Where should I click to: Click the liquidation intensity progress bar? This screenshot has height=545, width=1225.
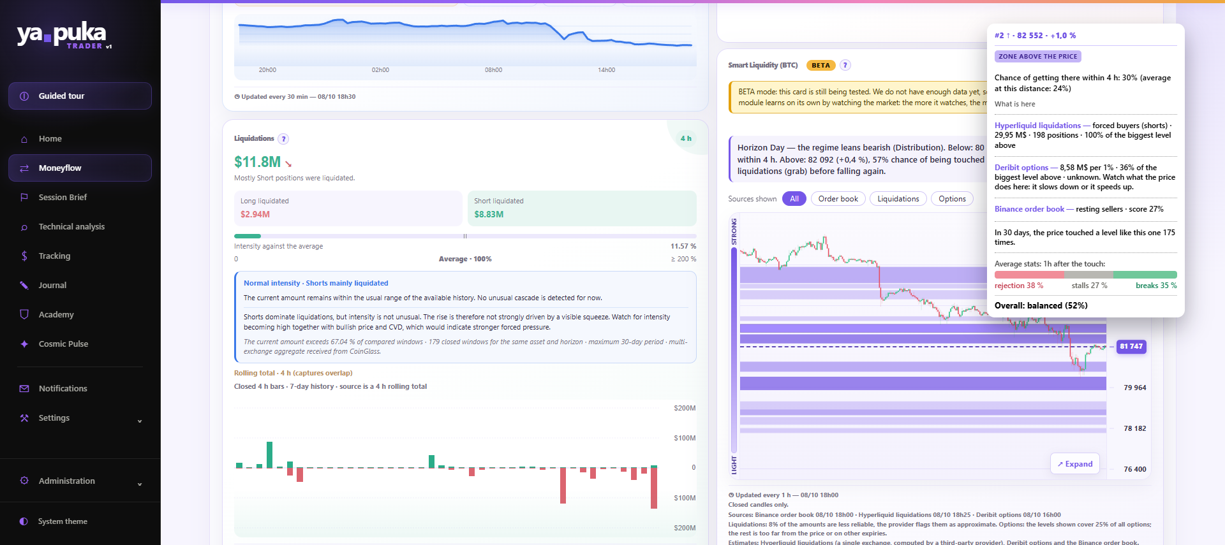coord(465,236)
